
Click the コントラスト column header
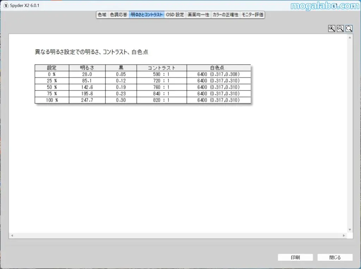(x=161, y=68)
